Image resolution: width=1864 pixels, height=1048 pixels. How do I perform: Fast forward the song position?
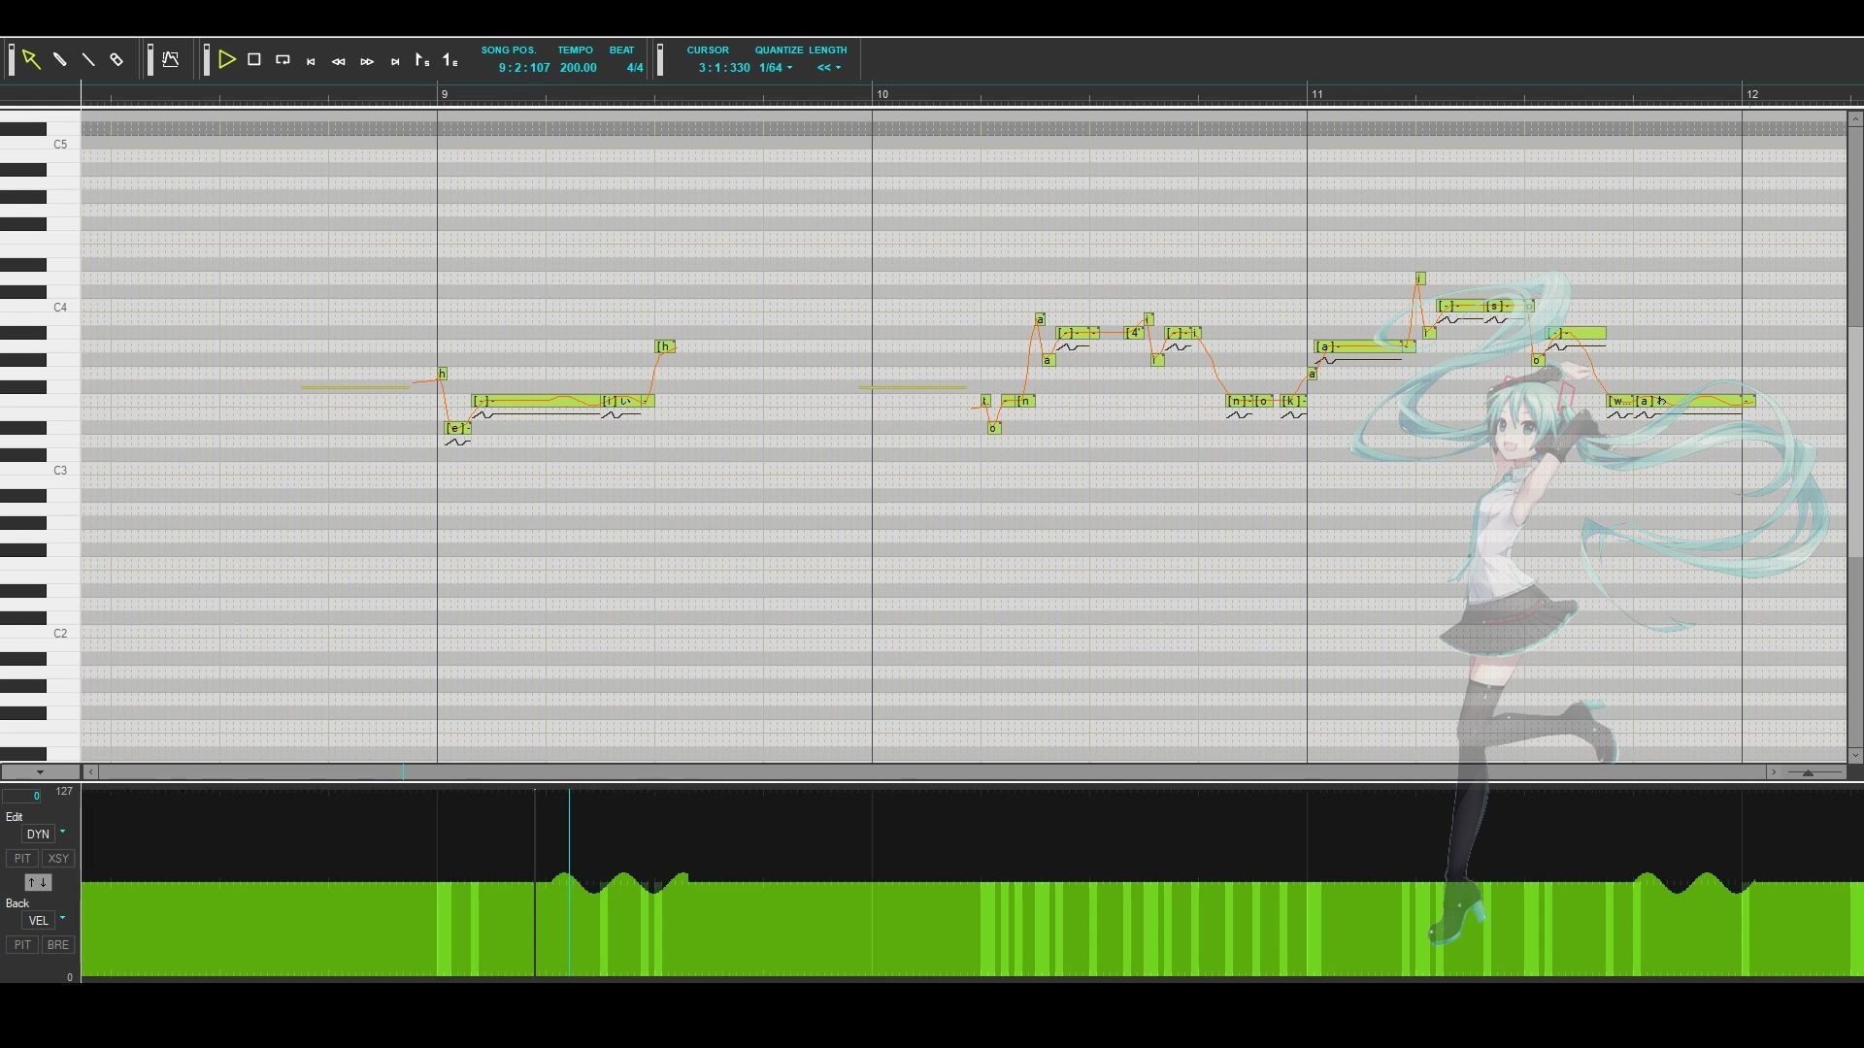[x=367, y=61]
